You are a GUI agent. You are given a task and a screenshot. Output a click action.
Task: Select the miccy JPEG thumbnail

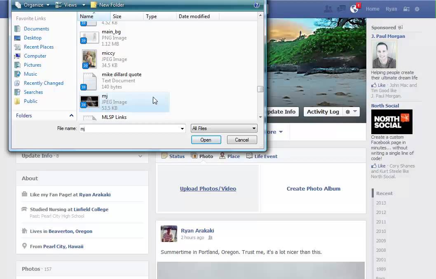point(89,59)
